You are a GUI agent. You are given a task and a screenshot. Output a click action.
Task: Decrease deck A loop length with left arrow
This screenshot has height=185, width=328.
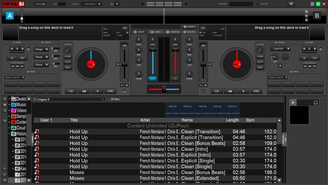pos(12,49)
